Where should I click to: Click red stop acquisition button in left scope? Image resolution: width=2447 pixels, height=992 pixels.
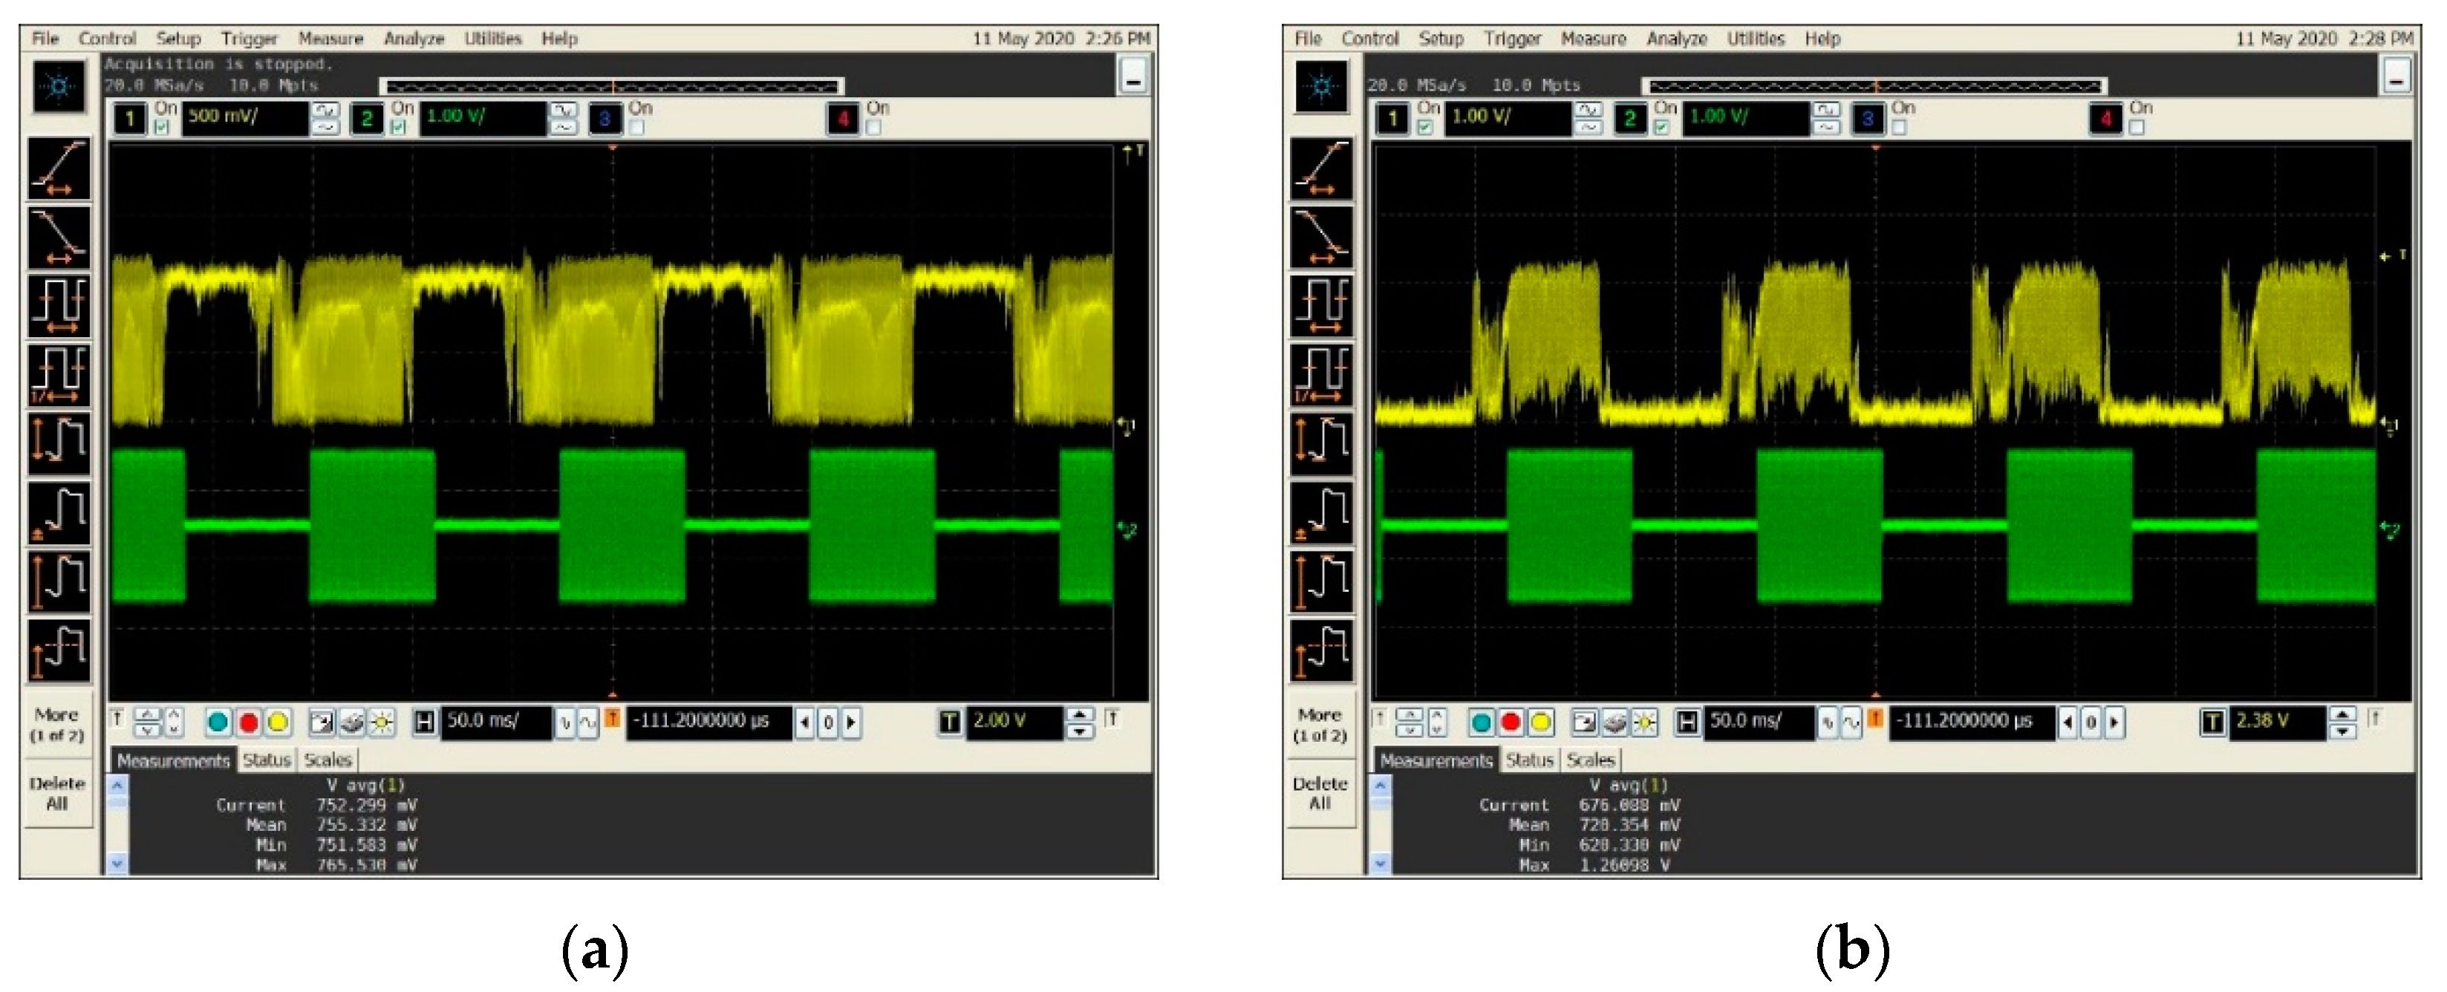pyautogui.click(x=249, y=723)
